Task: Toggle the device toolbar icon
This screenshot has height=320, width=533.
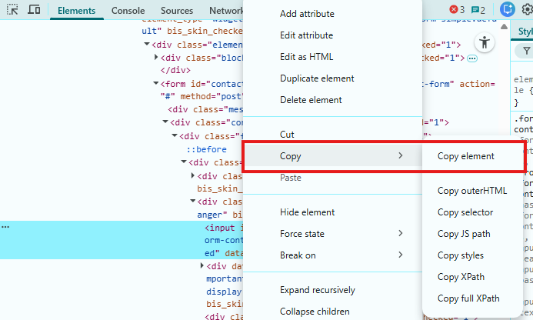Action: [x=34, y=9]
